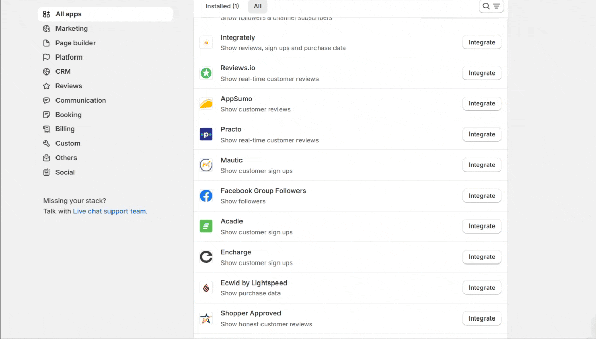This screenshot has height=339, width=596.
Task: Integrate Practo
Action: point(481,134)
